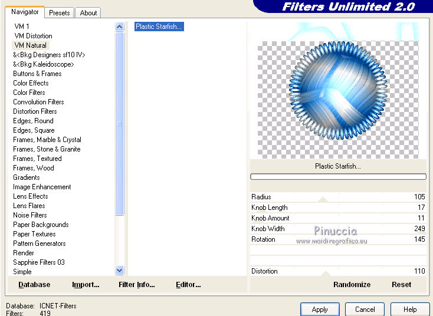Open the Gradients category
433x316 pixels.
pos(26,177)
